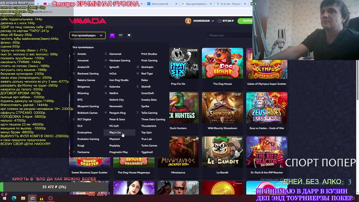Choose Blueprint Gaming provider
Screen dimensions: 359x202
click(88, 106)
